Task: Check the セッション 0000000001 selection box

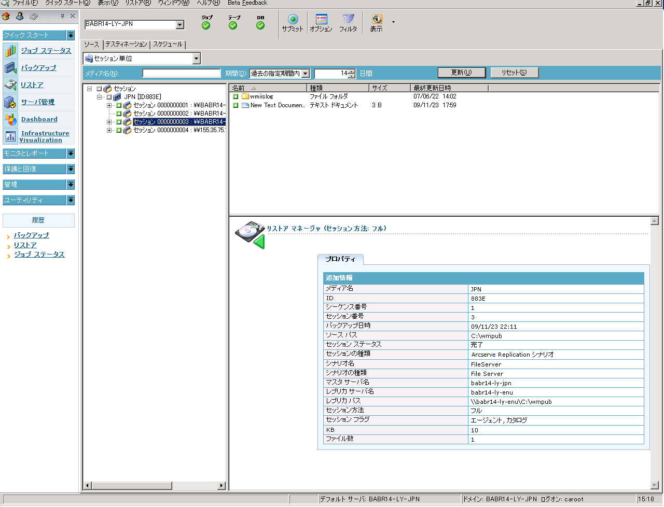Action: pyautogui.click(x=119, y=105)
